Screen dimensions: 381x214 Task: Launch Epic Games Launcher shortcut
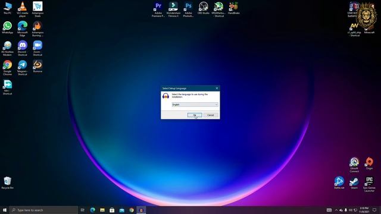(x=369, y=184)
